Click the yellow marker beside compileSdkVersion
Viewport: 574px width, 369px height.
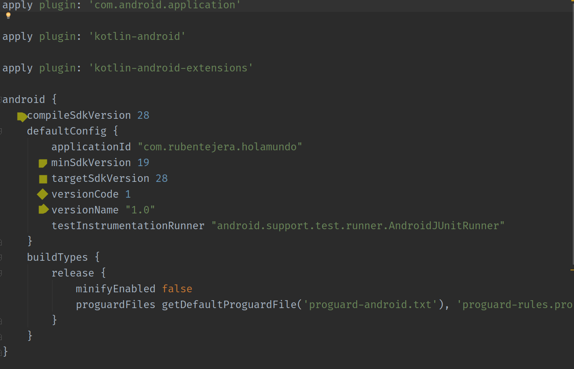tap(22, 117)
